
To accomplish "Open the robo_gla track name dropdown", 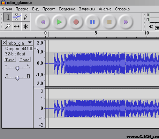I will (30, 43).
